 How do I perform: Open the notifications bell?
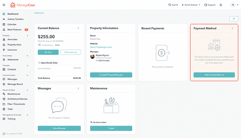(221, 5)
